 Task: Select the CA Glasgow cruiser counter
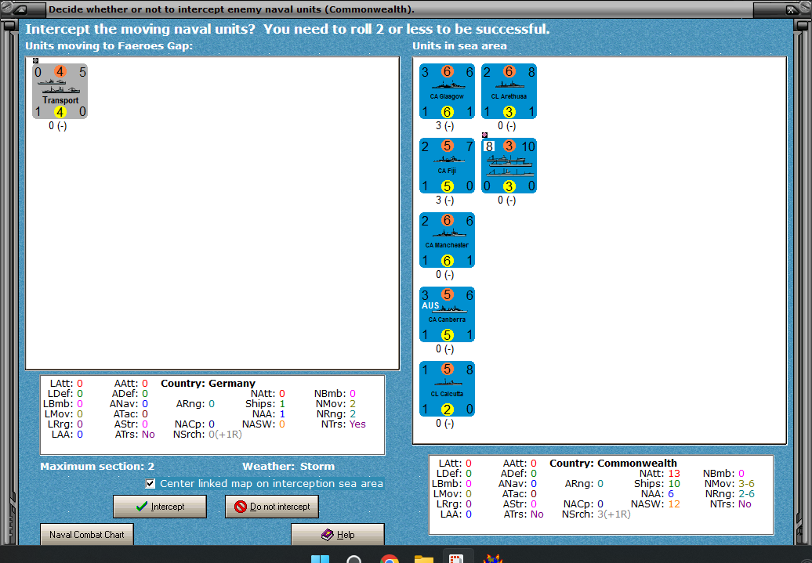(447, 92)
